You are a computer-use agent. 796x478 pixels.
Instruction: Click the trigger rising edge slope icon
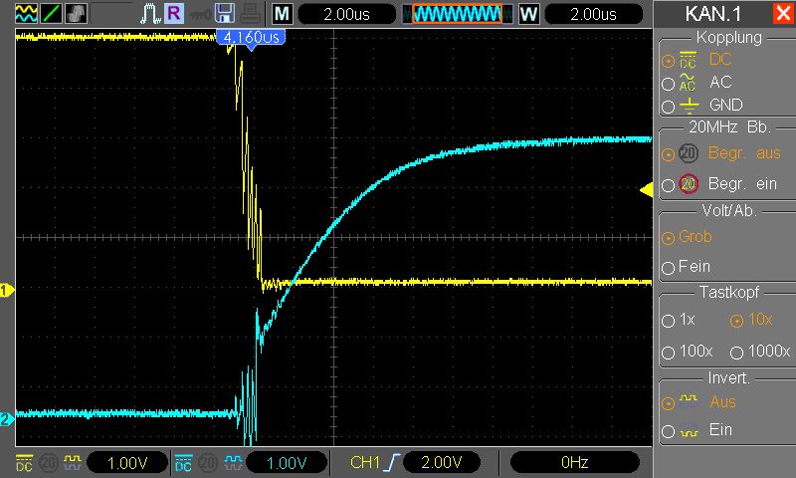(x=392, y=462)
